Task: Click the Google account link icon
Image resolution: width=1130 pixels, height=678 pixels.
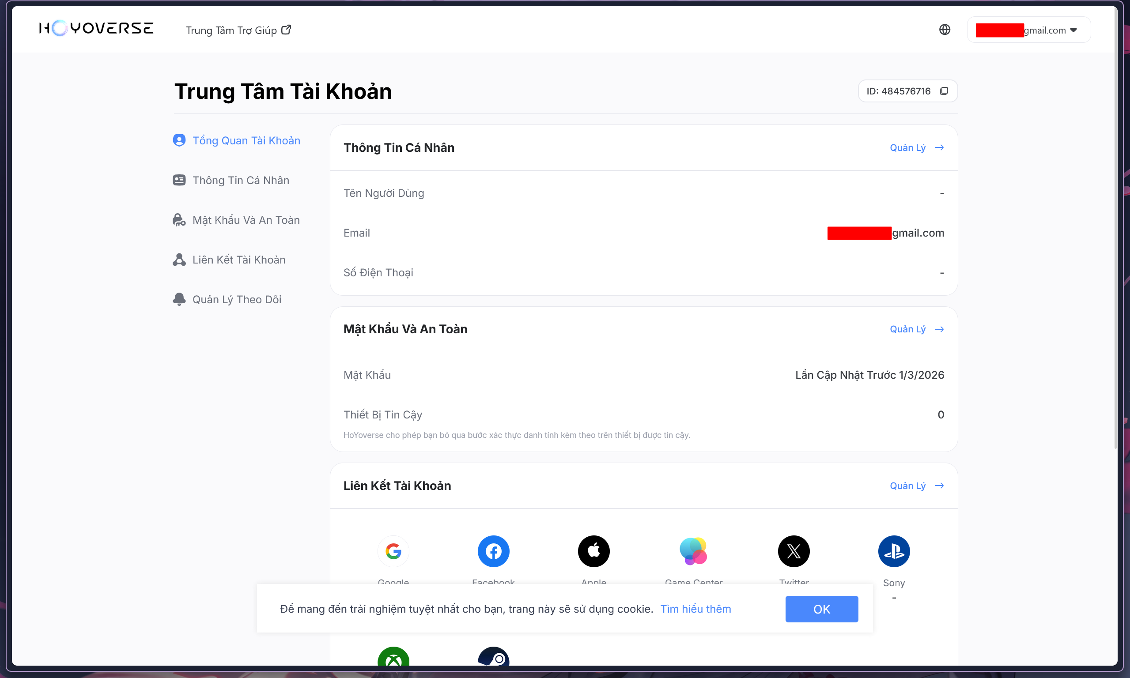Action: (393, 551)
